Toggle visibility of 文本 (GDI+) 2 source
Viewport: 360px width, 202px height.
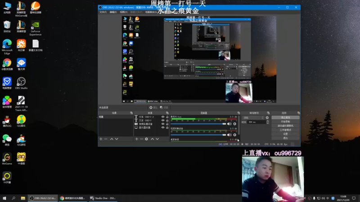[x=163, y=117]
